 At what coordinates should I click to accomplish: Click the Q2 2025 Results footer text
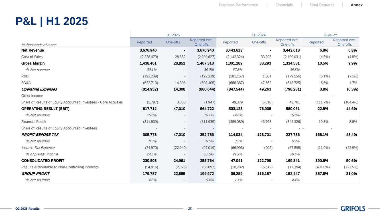[27, 209]
